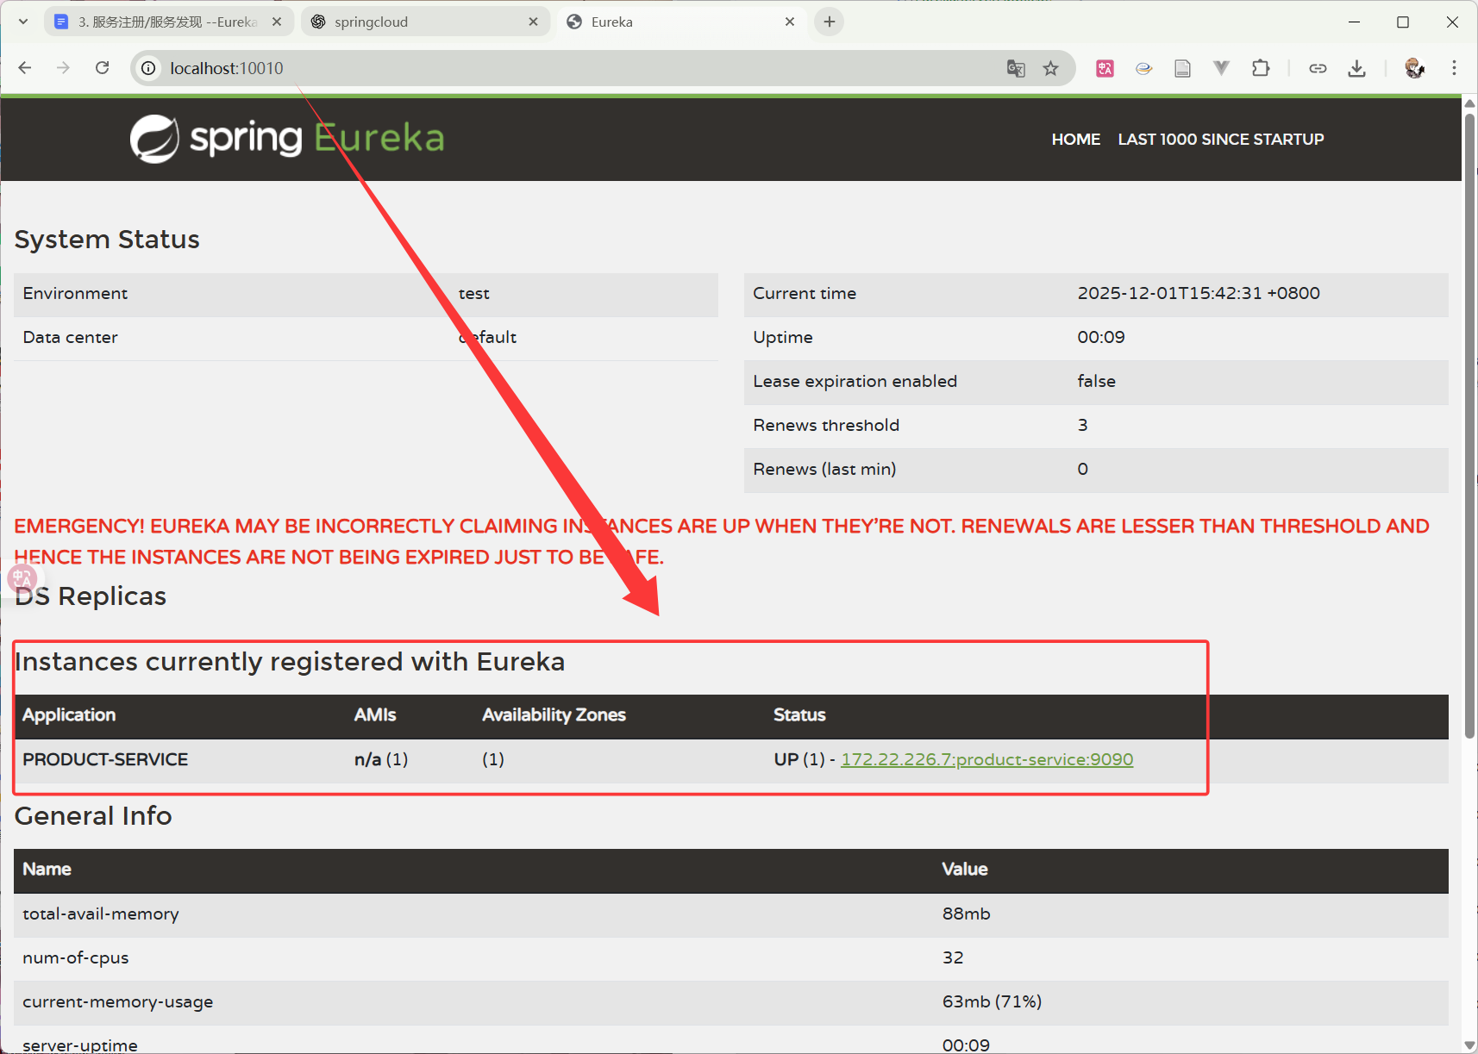Image resolution: width=1478 pixels, height=1054 pixels.
Task: Click the floating translate bubble icon
Action: [22, 577]
